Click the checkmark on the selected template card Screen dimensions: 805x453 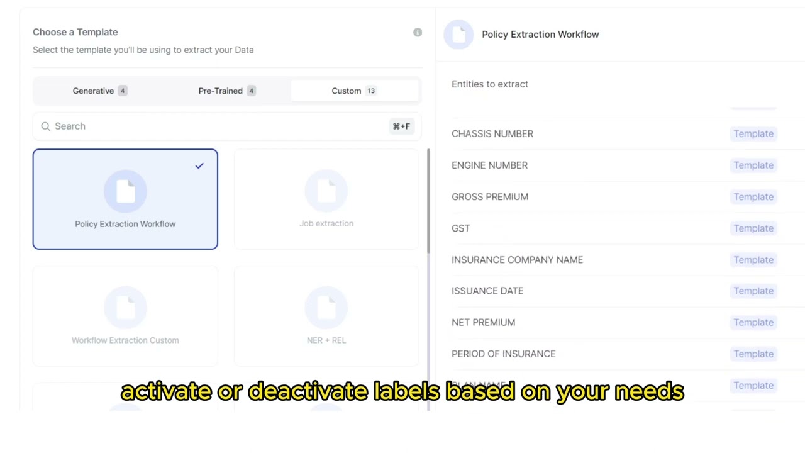pyautogui.click(x=199, y=165)
